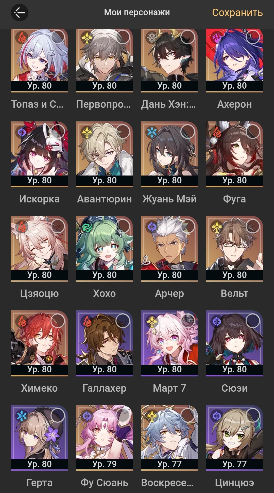
Task: Tap the back arrow icon
Action: coord(20,12)
